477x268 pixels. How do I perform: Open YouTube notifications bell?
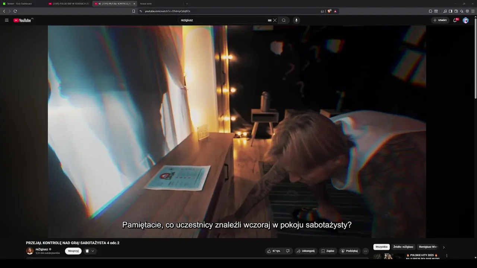tap(455, 20)
